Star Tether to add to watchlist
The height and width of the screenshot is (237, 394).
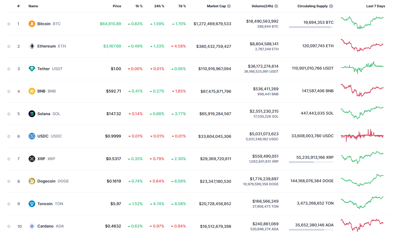[9, 69]
